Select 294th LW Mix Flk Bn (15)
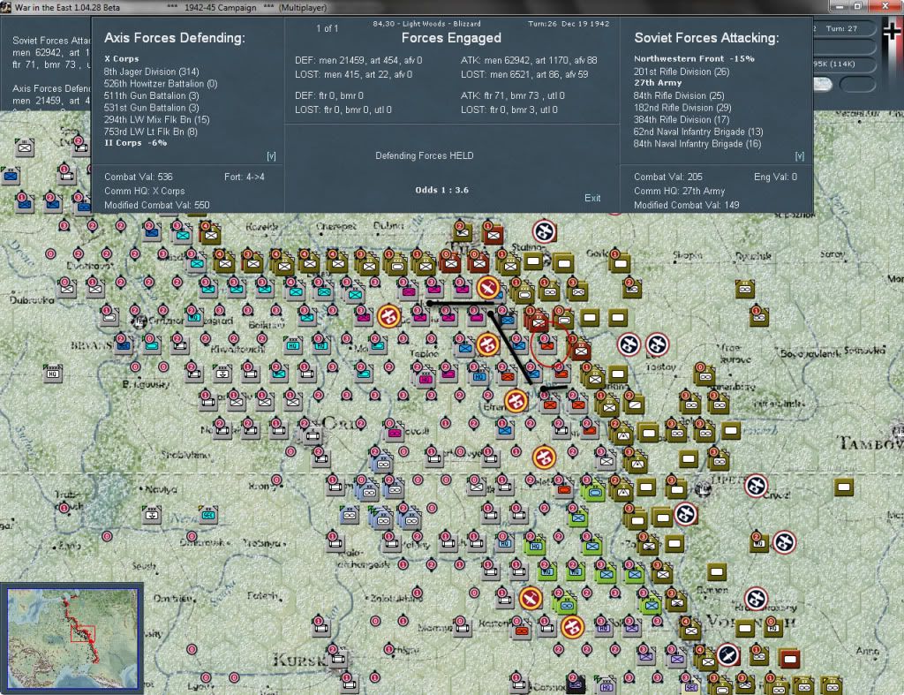This screenshot has width=904, height=695. 156,120
